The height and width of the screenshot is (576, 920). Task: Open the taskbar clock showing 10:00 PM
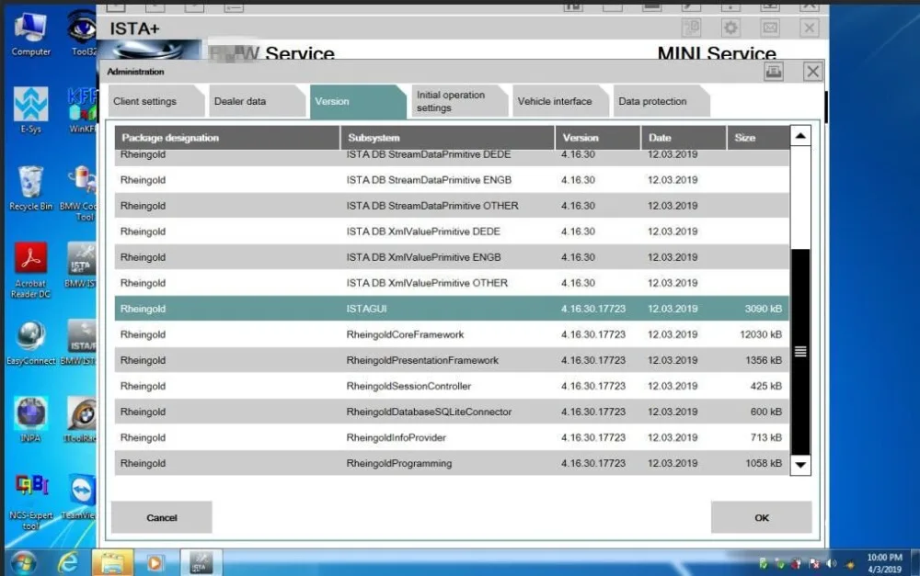(x=885, y=563)
